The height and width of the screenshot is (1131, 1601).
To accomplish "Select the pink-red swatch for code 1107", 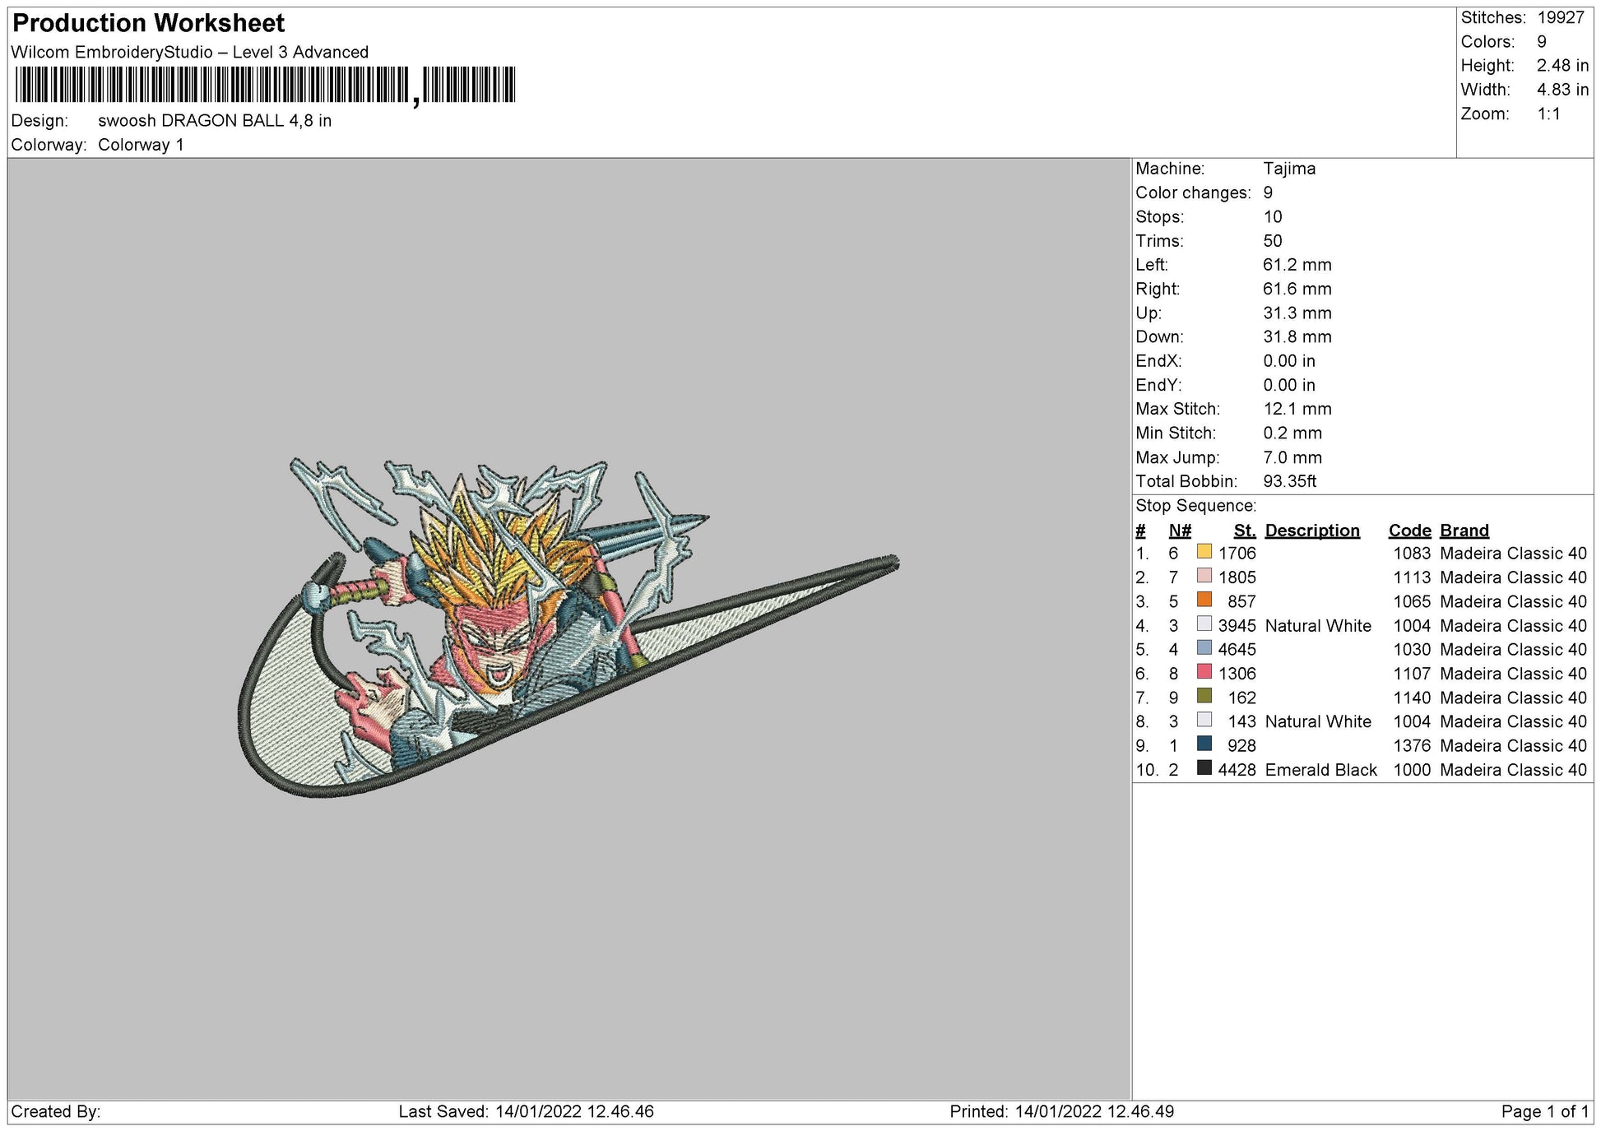I will [1204, 672].
